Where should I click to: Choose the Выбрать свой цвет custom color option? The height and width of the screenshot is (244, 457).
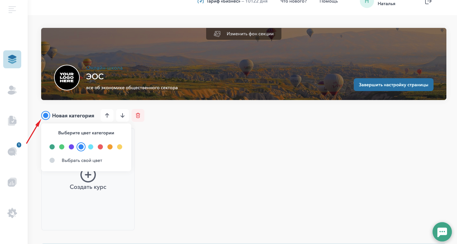click(x=76, y=160)
